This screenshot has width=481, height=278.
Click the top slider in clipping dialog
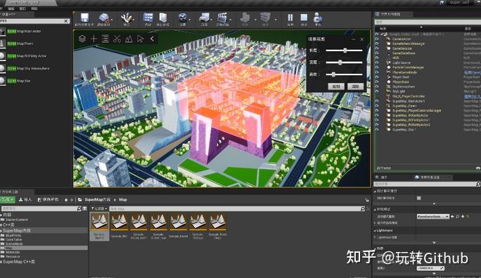(x=344, y=51)
